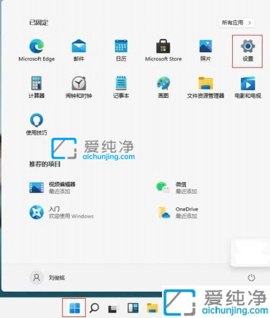Open the 使用技巧 tips app
Image resolution: width=270 pixels, height=318 pixels.
37,124
